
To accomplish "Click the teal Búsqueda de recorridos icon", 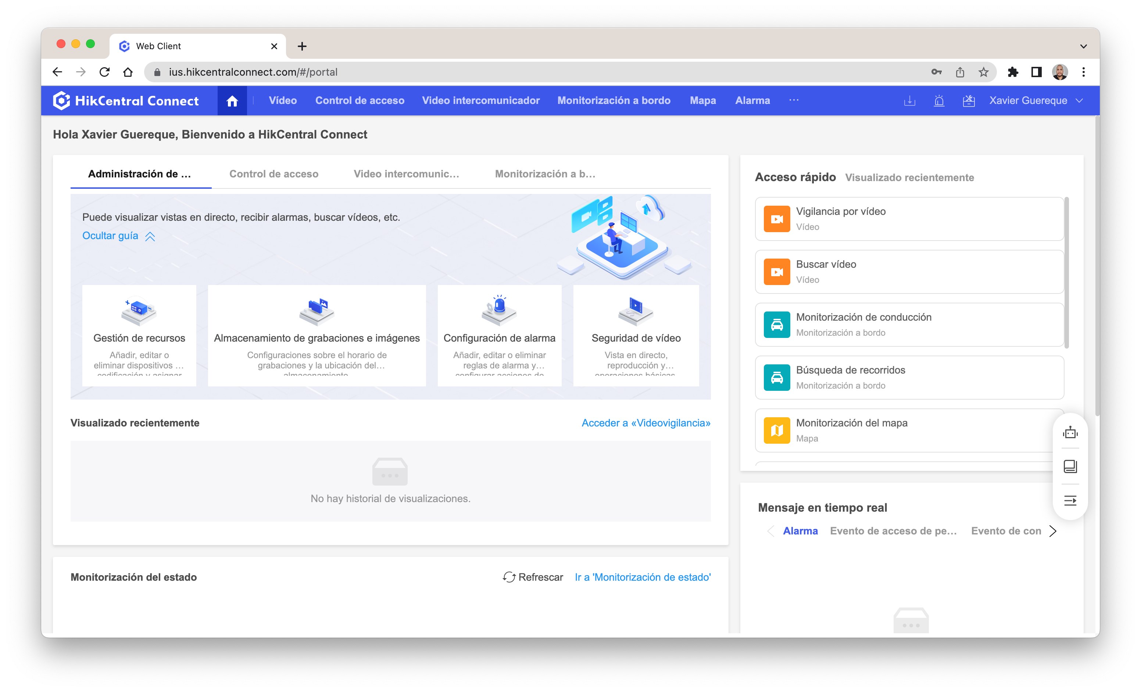I will tap(777, 378).
